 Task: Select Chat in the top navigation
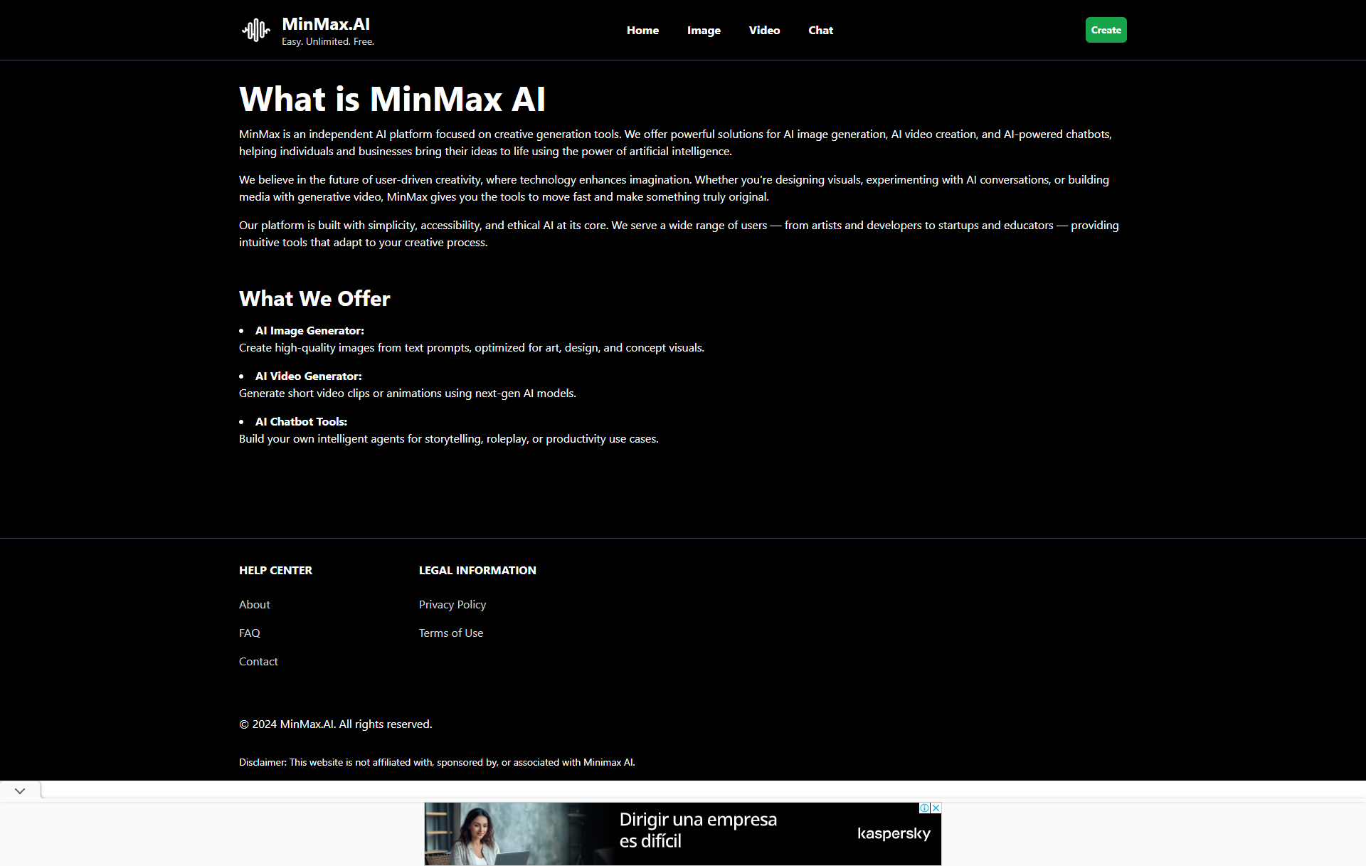[x=820, y=31]
